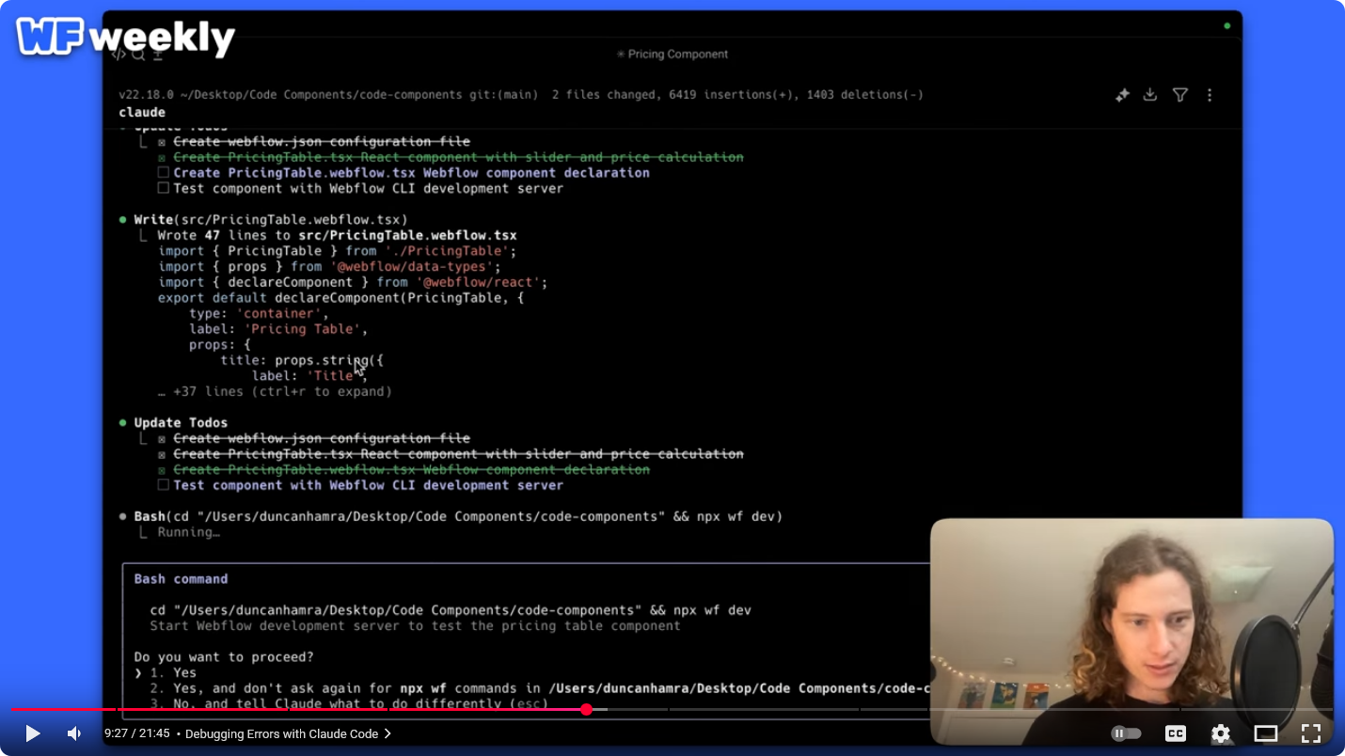
Task: Toggle checkbox of white struck-through 'Create PricingTable.tsx React' todo
Action: coord(163,454)
